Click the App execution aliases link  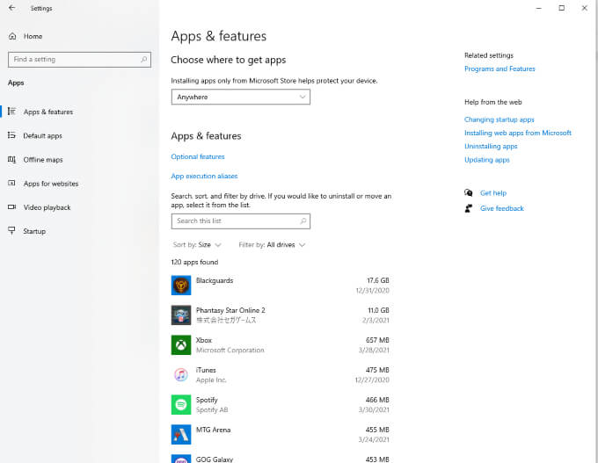204,176
